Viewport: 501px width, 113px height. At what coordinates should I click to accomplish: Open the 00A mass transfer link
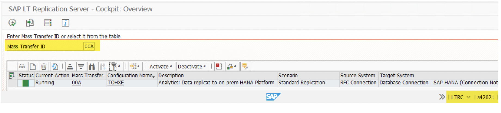tap(77, 83)
